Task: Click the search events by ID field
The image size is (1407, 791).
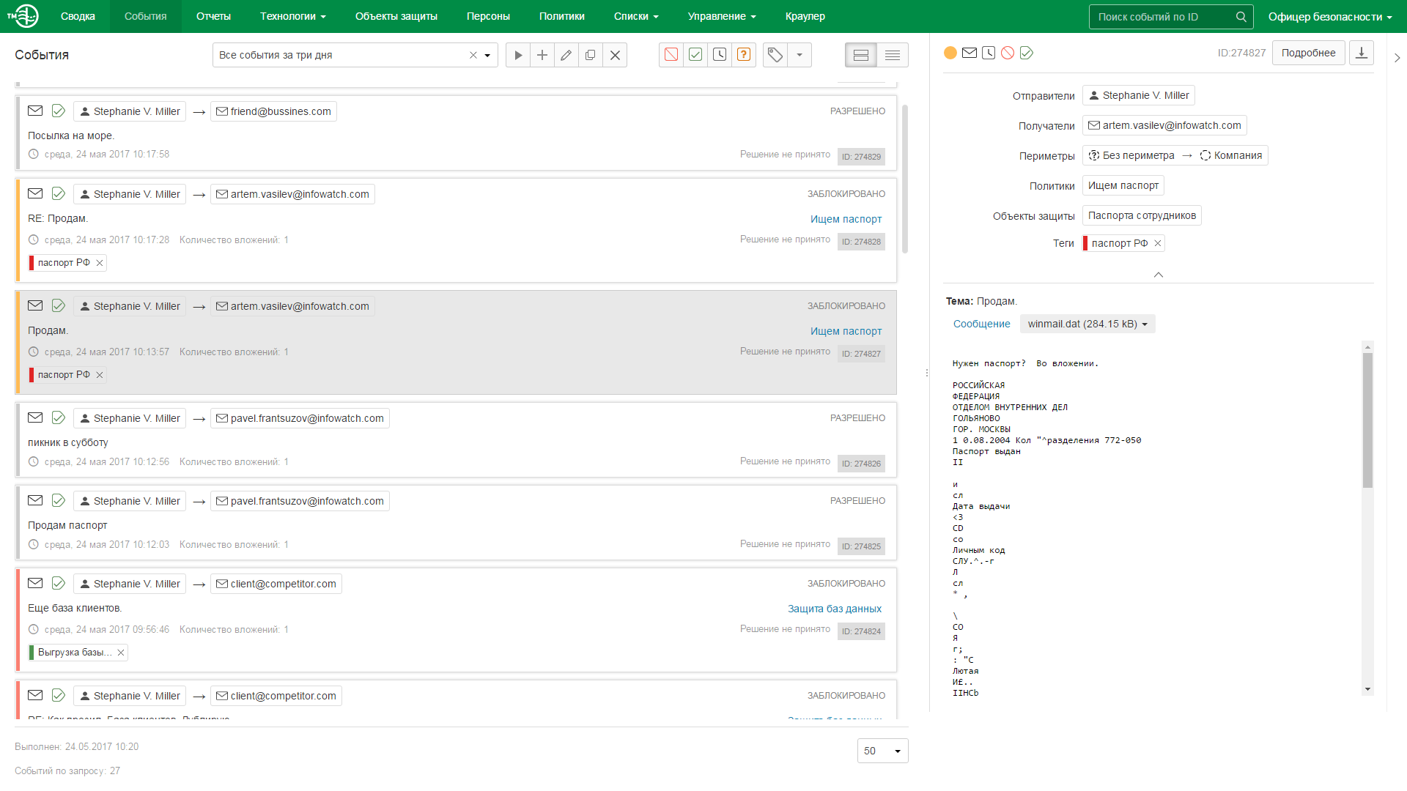Action: (x=1162, y=17)
